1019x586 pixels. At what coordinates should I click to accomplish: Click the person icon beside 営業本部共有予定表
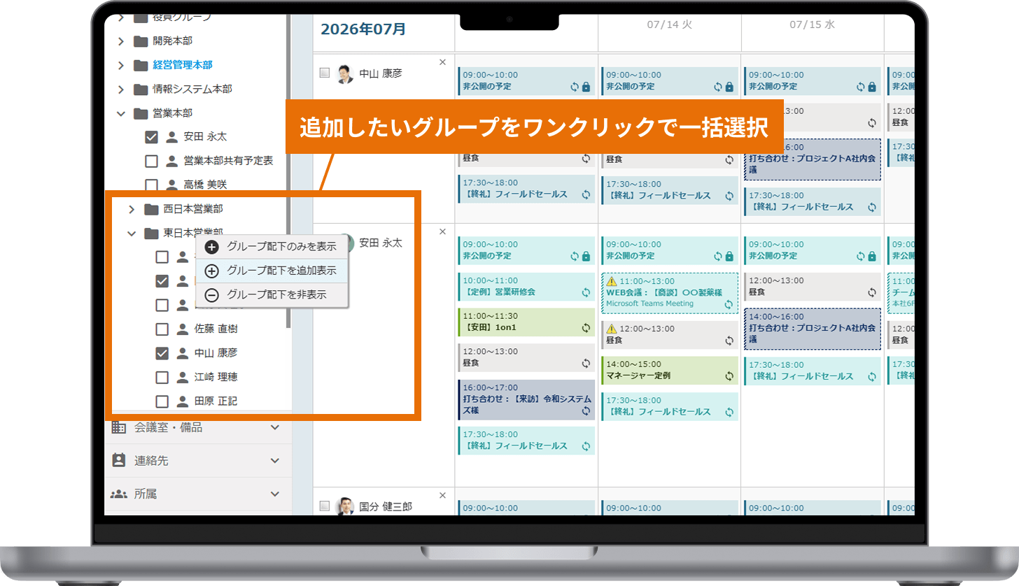(171, 161)
